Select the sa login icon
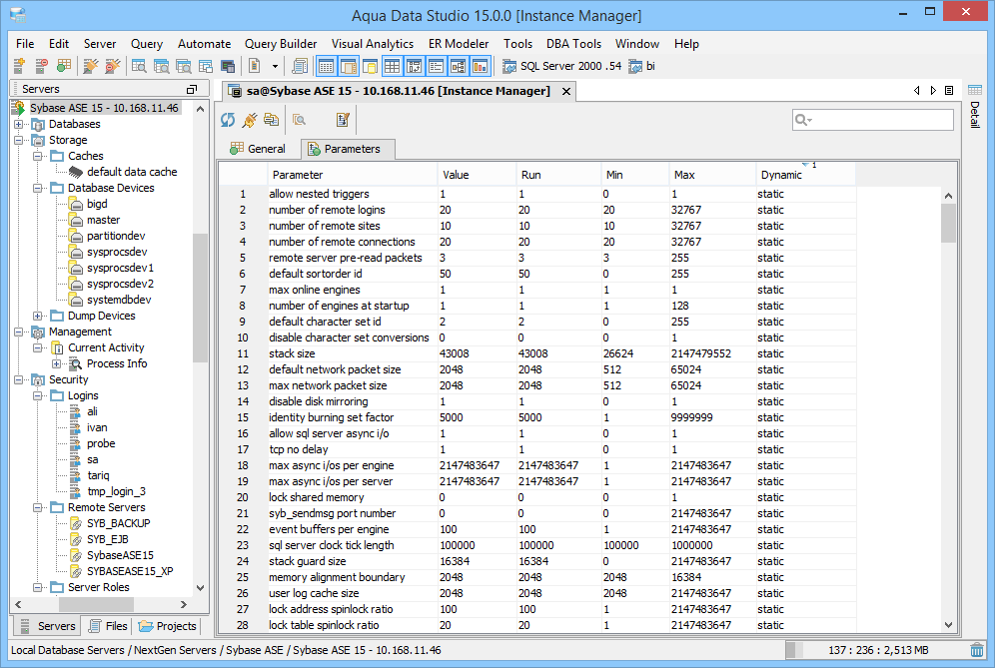The width and height of the screenshot is (995, 668). pos(76,460)
